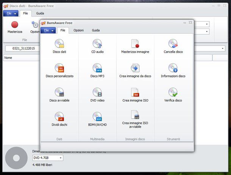The width and height of the screenshot is (231, 175).
Task: Click the grey disc graphic in Disco dati window
Action: pos(16,158)
